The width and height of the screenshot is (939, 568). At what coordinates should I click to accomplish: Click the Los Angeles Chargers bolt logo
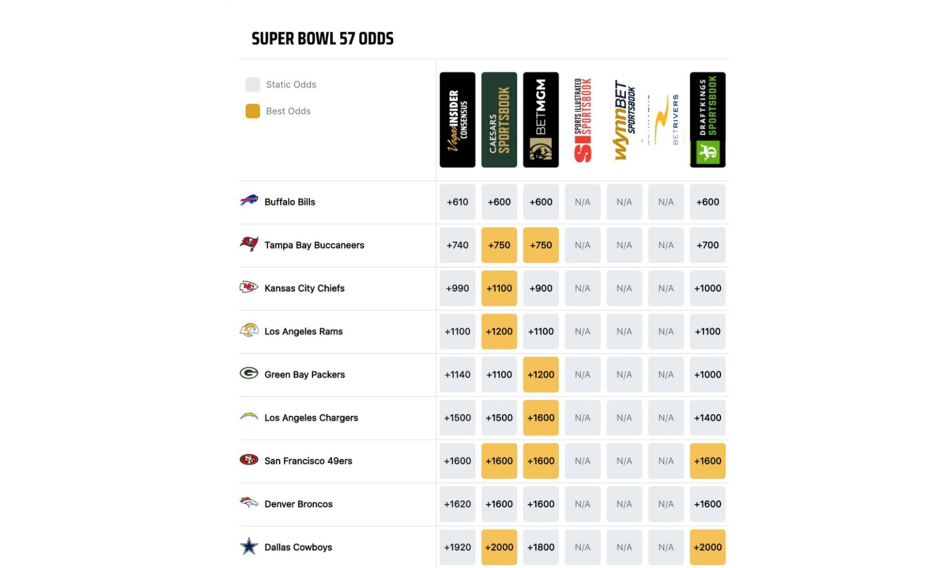pos(249,417)
